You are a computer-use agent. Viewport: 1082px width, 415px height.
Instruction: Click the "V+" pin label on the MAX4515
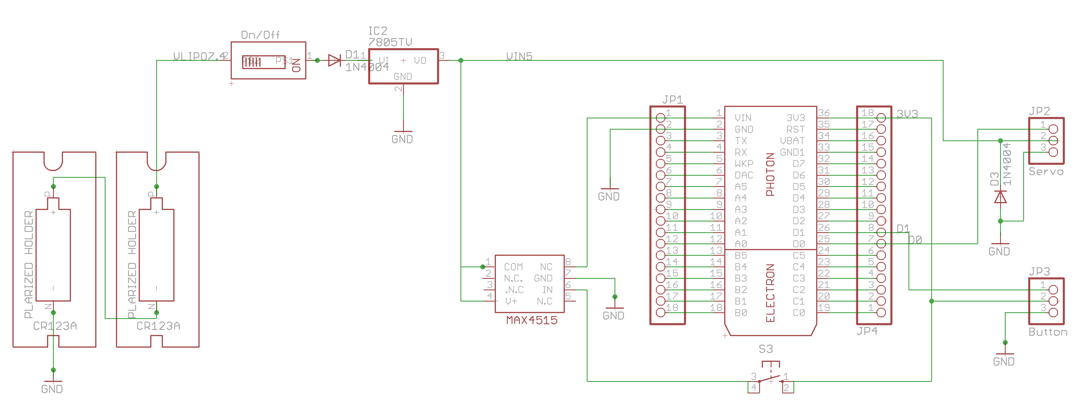point(511,301)
